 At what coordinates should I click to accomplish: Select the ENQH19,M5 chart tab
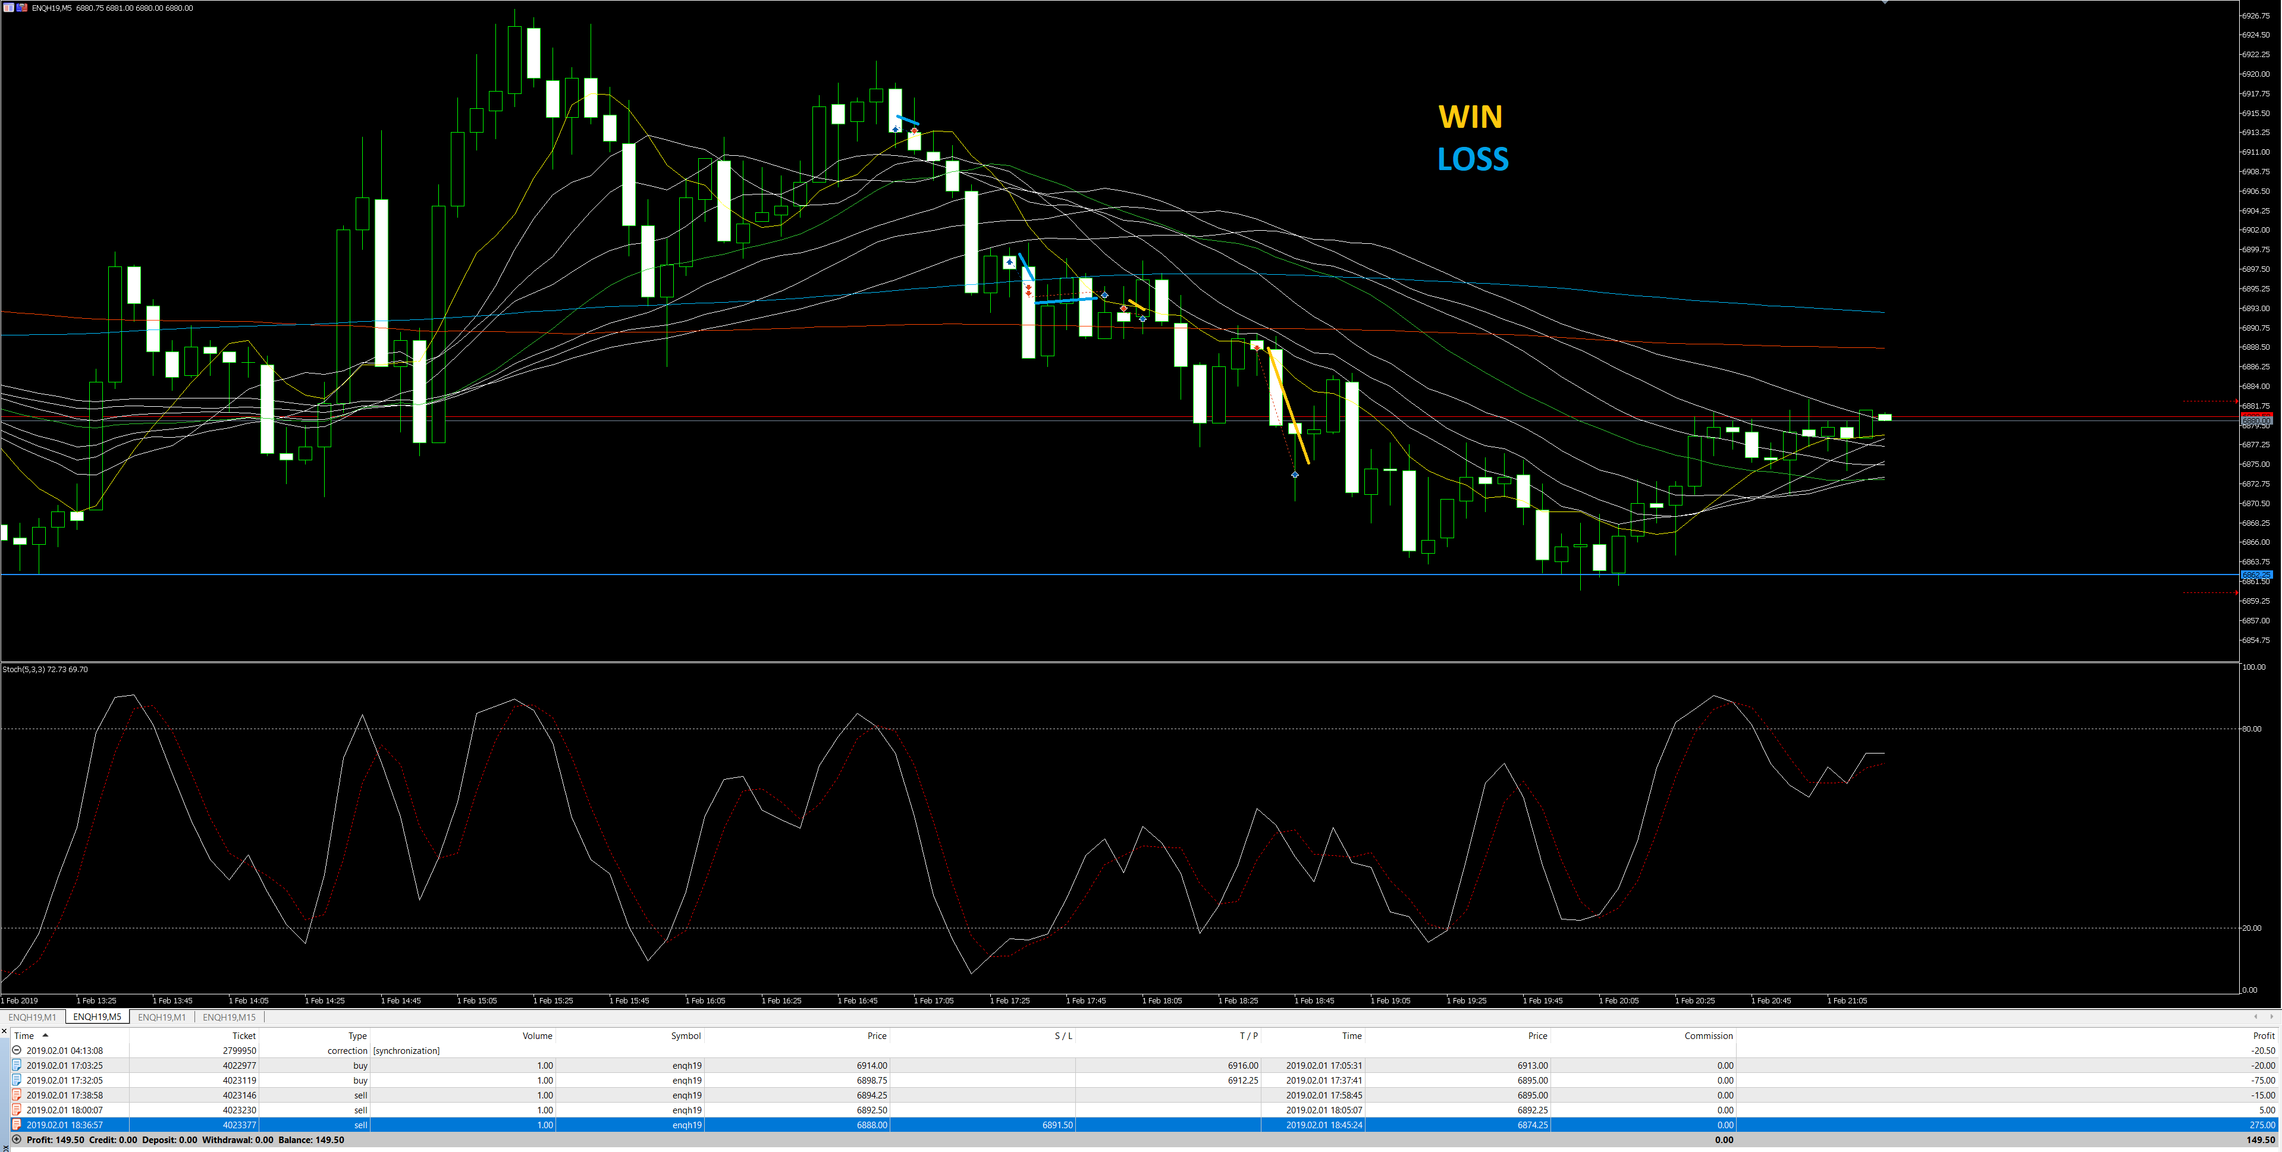[x=98, y=1018]
